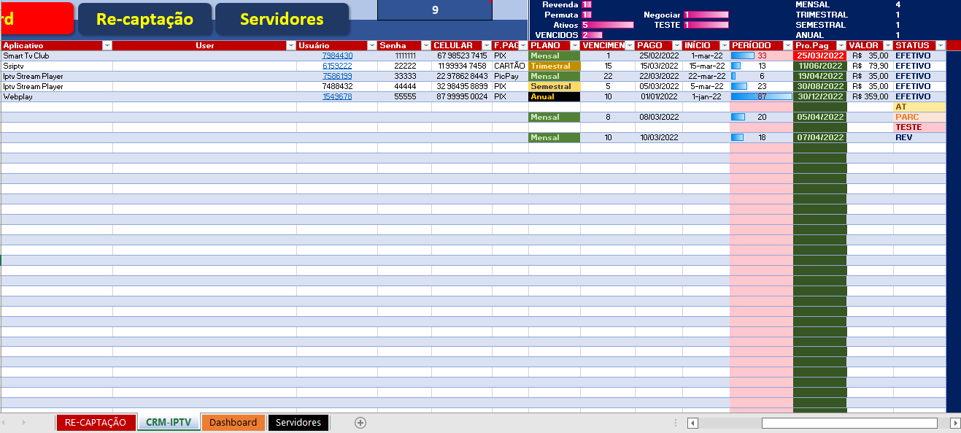Open the VALOR column filter dropdown
The height and width of the screenshot is (433, 961).
click(887, 45)
